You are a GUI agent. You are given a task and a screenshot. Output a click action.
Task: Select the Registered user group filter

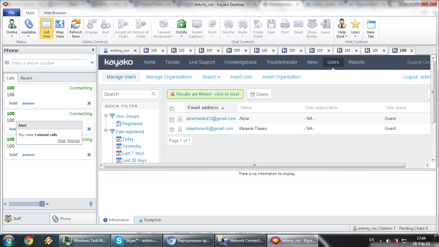pos(132,124)
